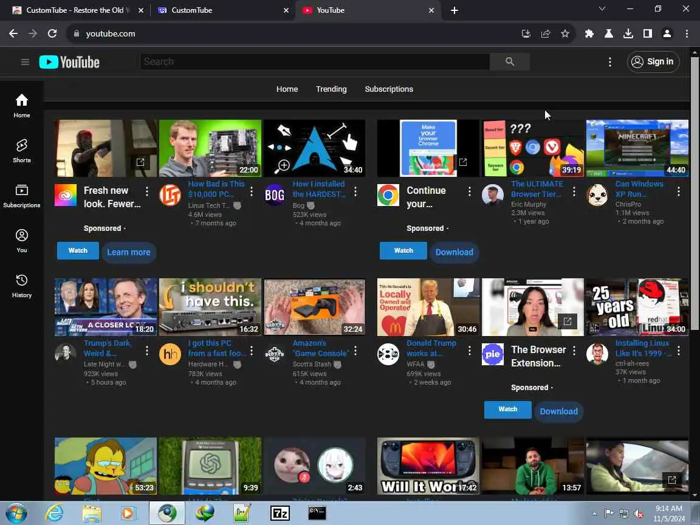Open options for ULTIMATE Browser Tier video
This screenshot has height=525, width=700.
click(x=574, y=191)
